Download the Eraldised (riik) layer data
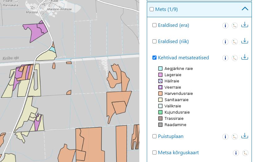The height and width of the screenshot is (162, 255). (x=245, y=41)
